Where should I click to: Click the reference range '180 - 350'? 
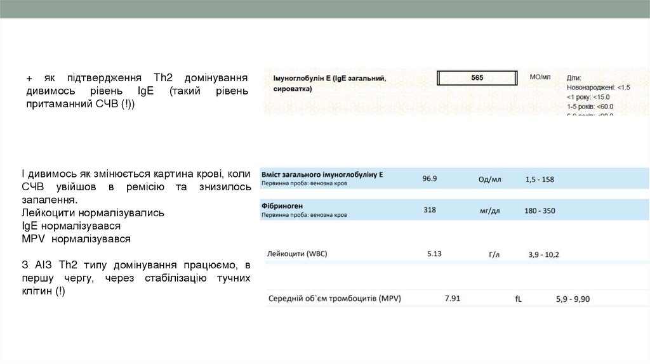pyautogui.click(x=540, y=211)
